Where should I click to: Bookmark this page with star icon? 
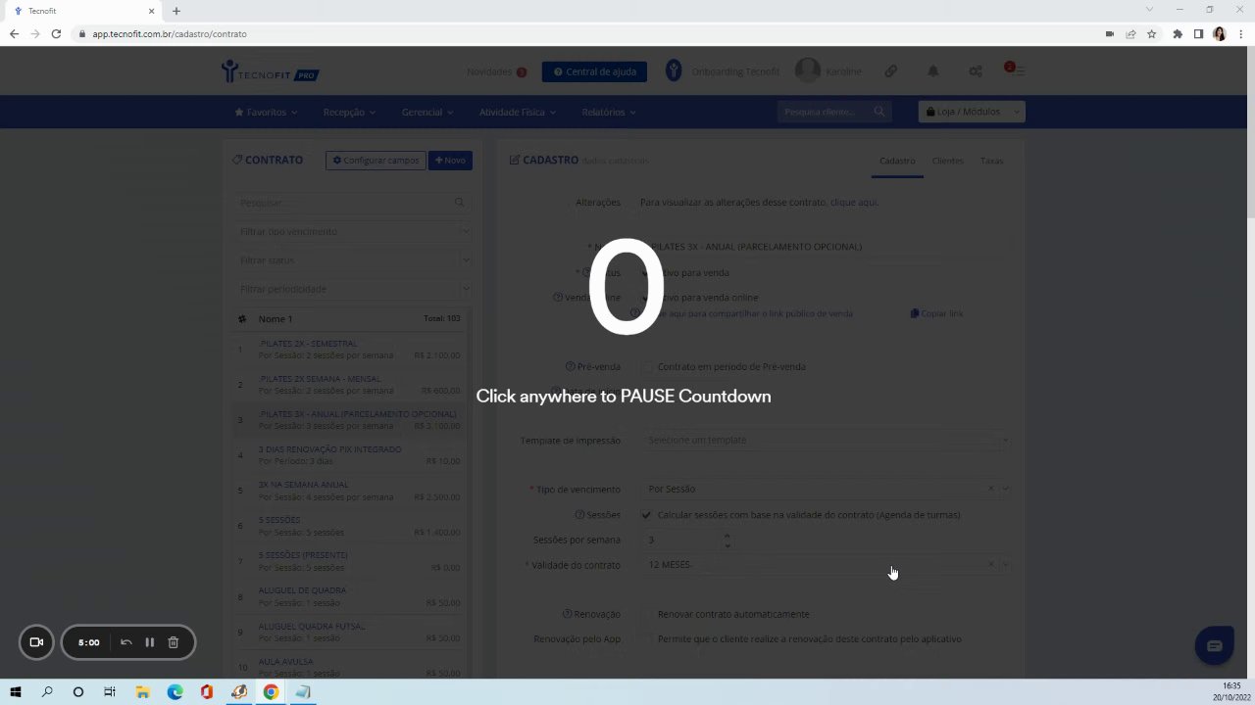(1152, 34)
